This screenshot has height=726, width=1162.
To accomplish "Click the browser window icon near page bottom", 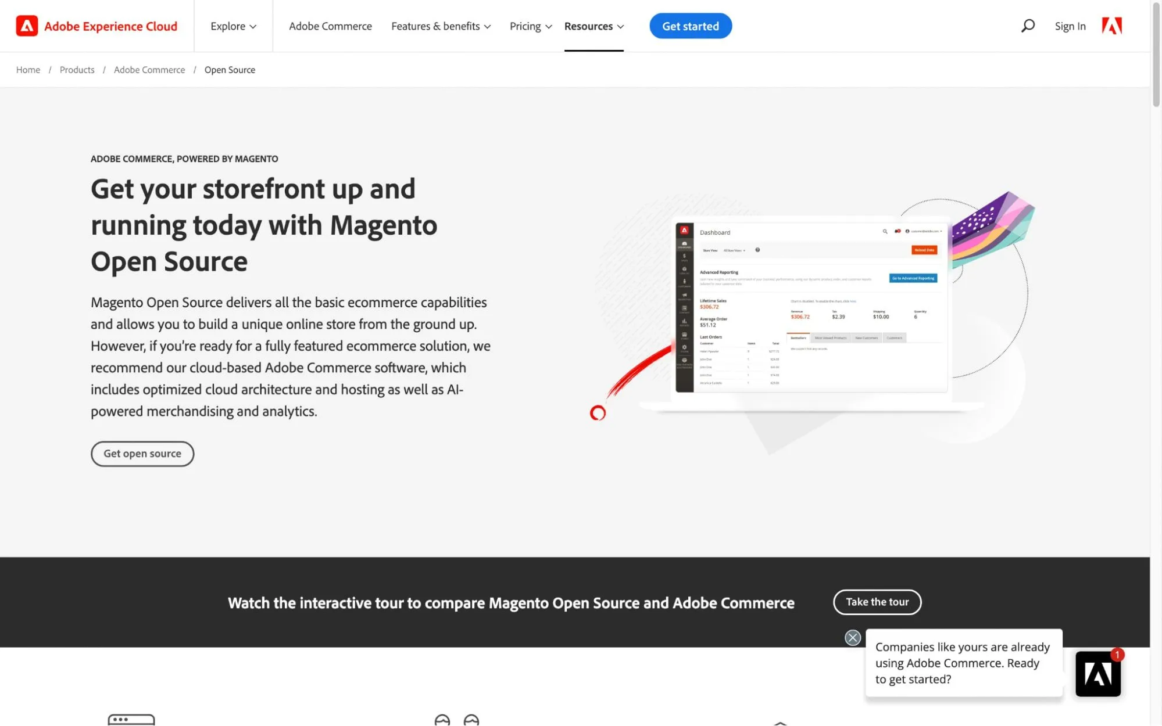I will click(131, 720).
